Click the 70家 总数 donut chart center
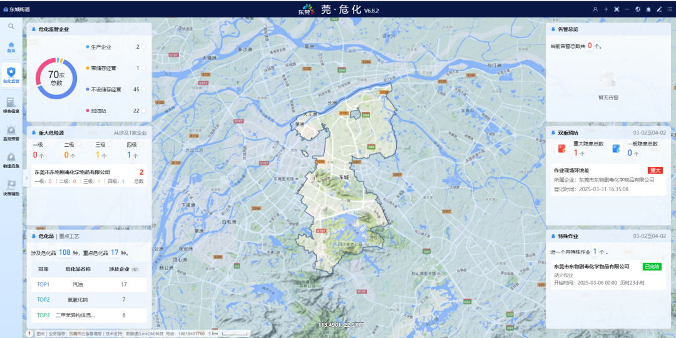The height and width of the screenshot is (338, 676). pos(56,78)
